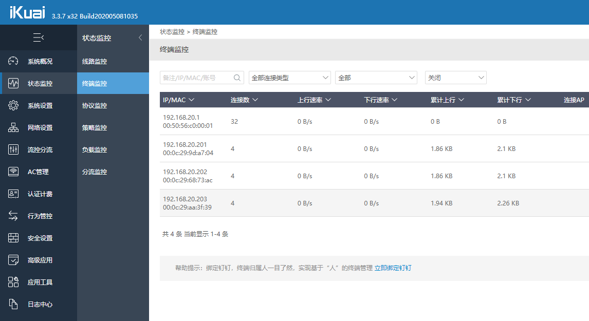
Task: Click the 立即绑定钉钉 link
Action: [393, 268]
